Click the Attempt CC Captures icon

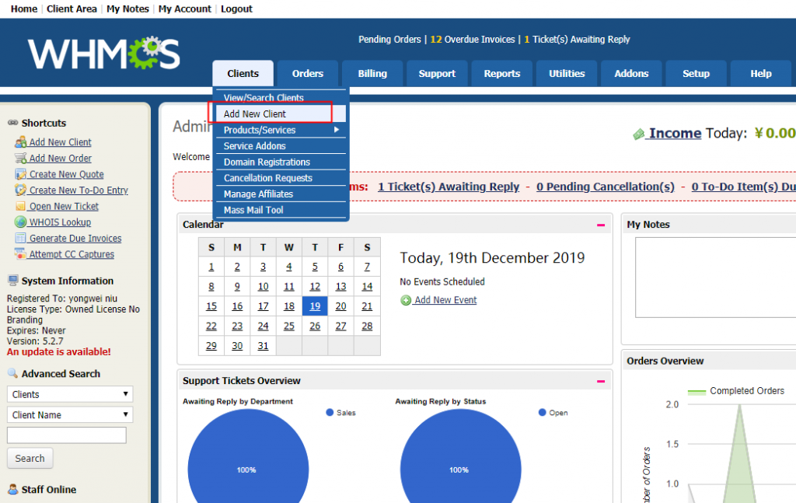coord(21,253)
